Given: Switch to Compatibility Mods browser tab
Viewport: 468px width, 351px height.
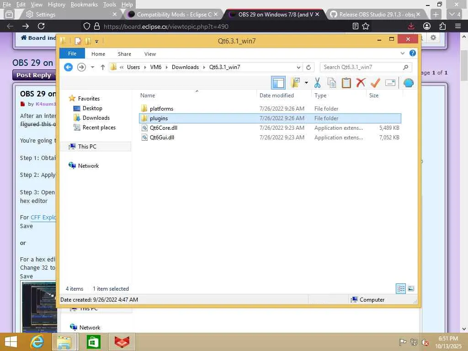Looking at the screenshot, I should coord(173,14).
